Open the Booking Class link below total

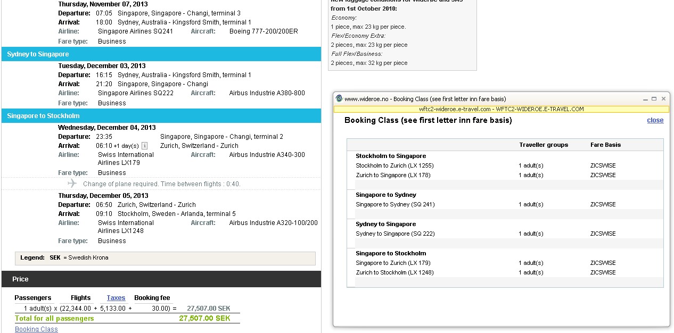click(36, 329)
